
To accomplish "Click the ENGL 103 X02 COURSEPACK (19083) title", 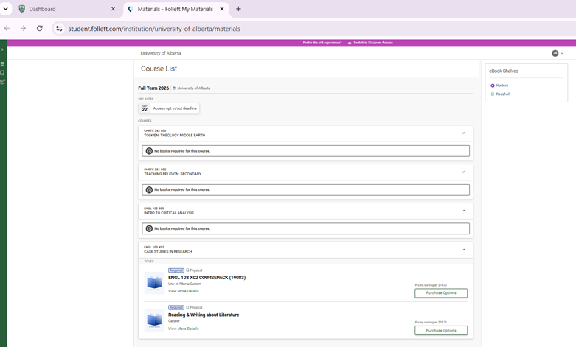I will point(207,278).
